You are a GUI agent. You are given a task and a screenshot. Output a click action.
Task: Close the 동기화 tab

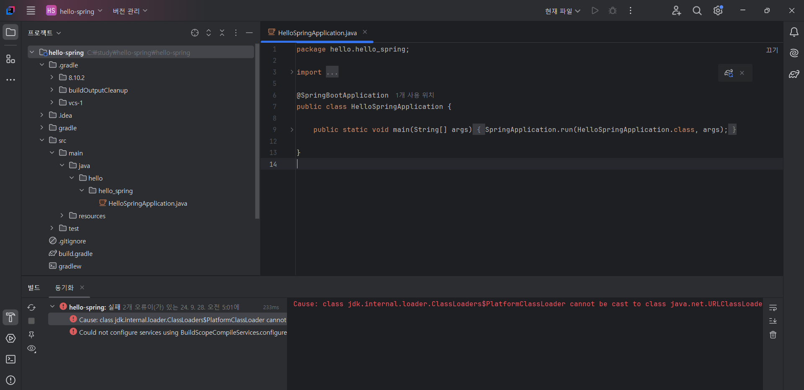82,287
